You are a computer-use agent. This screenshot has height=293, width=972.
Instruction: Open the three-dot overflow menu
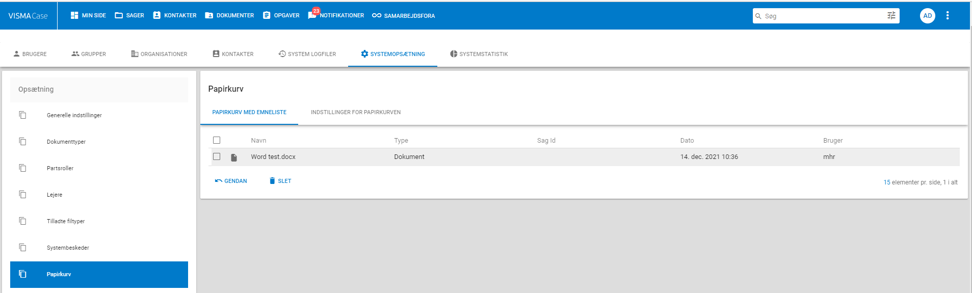pyautogui.click(x=948, y=16)
